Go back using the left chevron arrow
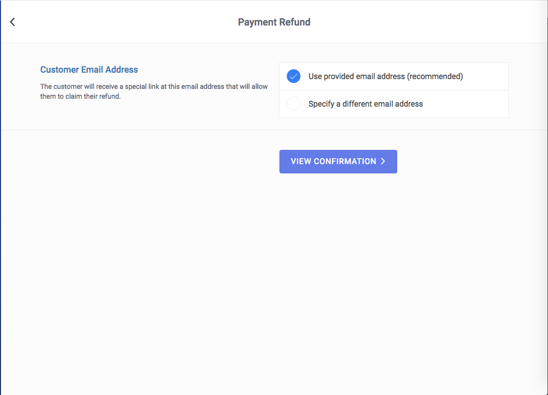The height and width of the screenshot is (395, 548). click(13, 22)
